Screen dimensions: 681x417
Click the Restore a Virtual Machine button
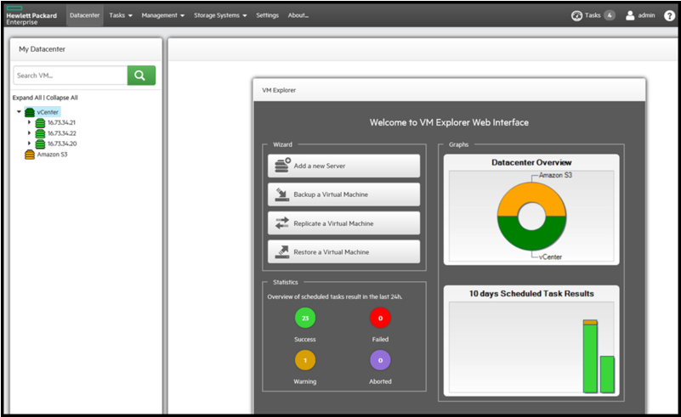click(x=344, y=251)
